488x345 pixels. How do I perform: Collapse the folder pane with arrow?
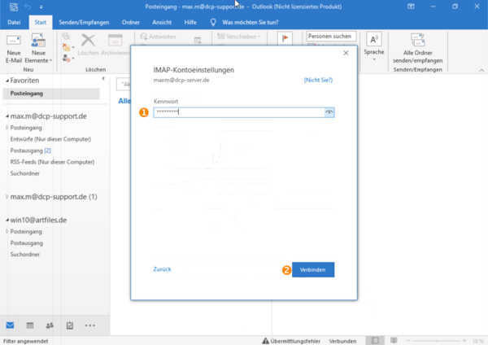point(103,78)
